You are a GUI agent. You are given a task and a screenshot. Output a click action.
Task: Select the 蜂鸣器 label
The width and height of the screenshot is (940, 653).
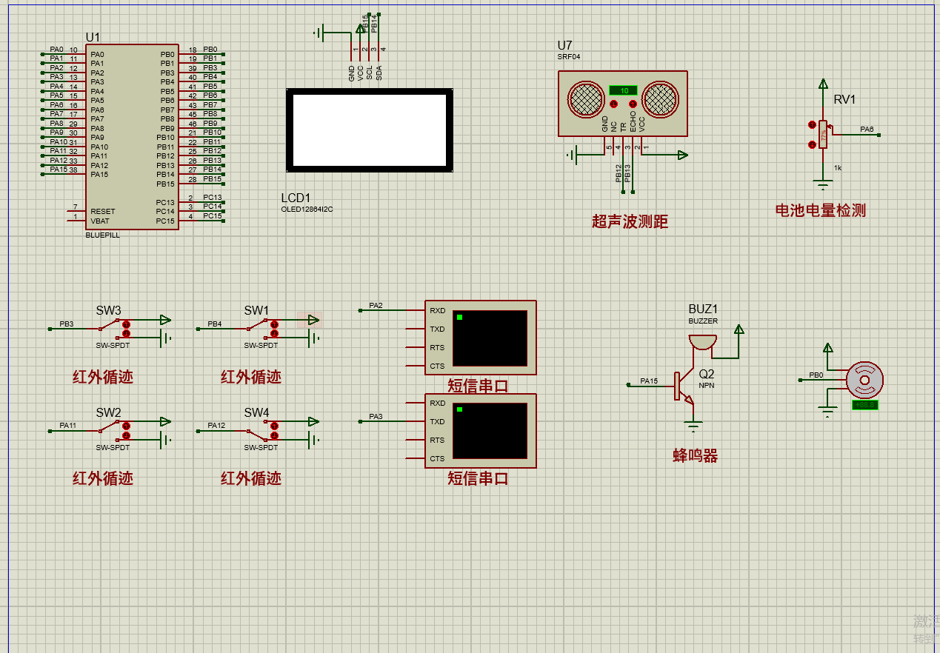pos(696,456)
